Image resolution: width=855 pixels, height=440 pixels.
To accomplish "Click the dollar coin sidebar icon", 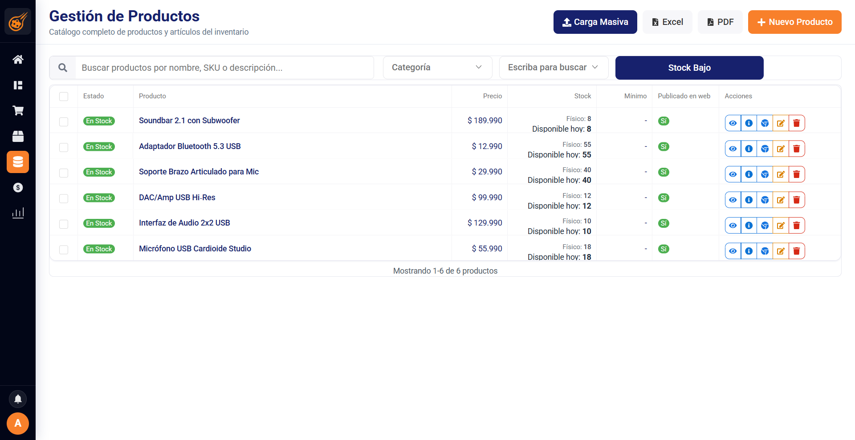I will point(18,188).
